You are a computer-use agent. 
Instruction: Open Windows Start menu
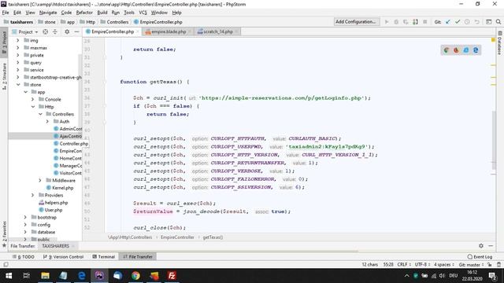(9, 276)
